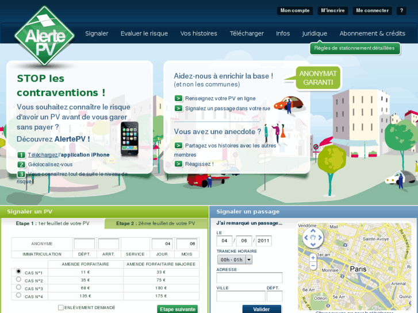Click the 11 € amende forfaitaire cell

point(85,272)
